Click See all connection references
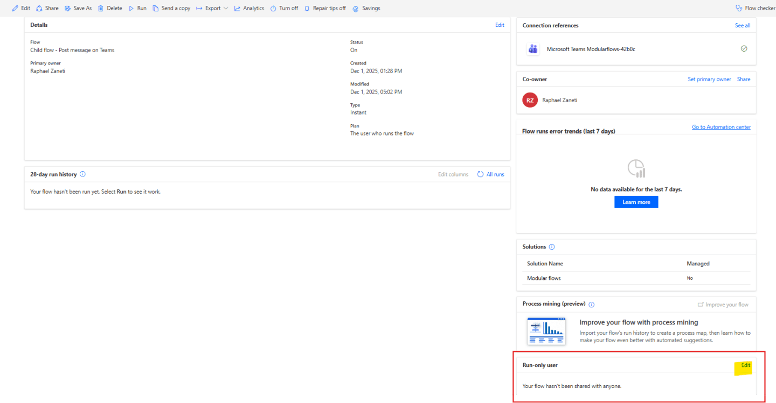The width and height of the screenshot is (776, 403). point(742,25)
